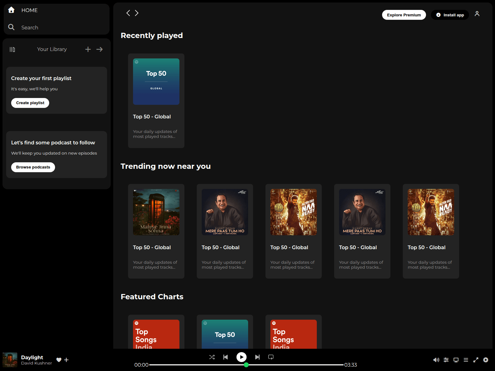495x371 pixels.
Task: Click the song progress bar track
Action: coord(247,365)
